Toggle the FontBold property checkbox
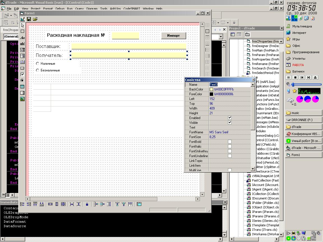323x242 pixels. pos(230,141)
